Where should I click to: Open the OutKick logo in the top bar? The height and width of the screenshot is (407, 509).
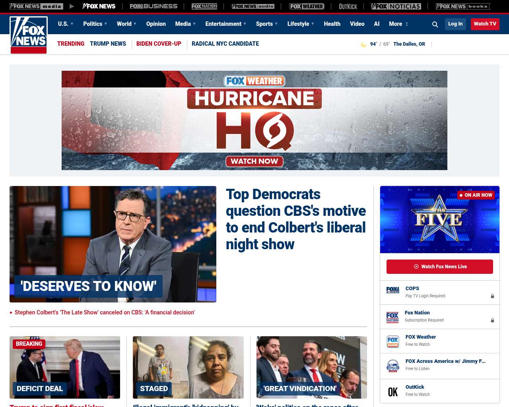[348, 6]
